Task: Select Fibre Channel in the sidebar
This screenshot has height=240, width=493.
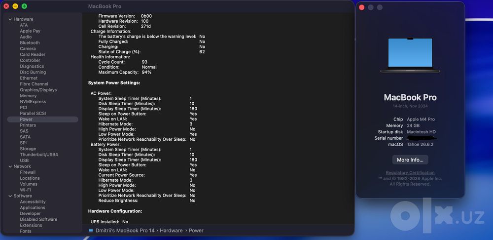Action: click(34, 84)
